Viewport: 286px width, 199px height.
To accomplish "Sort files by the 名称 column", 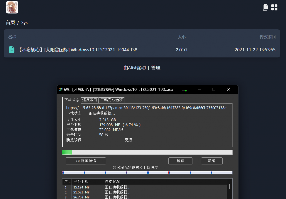I will tap(12, 37).
